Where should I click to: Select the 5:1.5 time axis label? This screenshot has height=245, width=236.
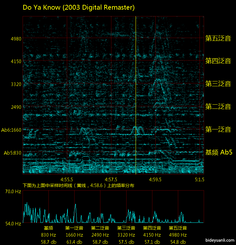200,179
